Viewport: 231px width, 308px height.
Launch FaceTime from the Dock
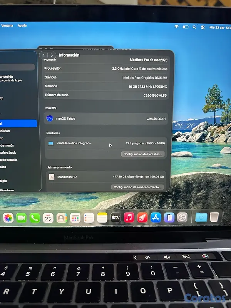click(x=22, y=218)
